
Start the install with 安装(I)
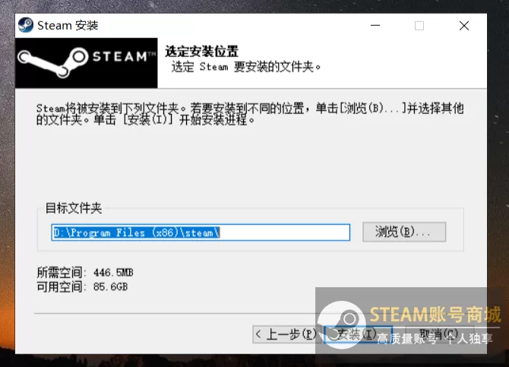(x=358, y=334)
